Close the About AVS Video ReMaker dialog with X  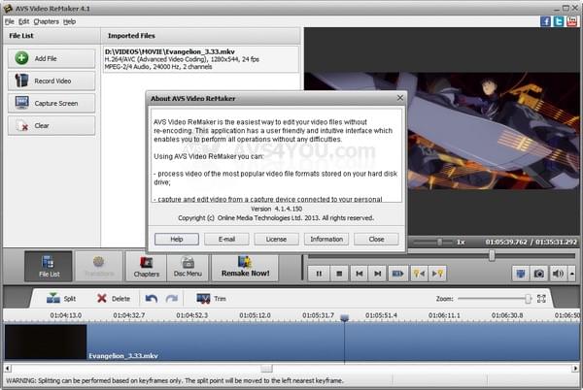pos(400,98)
